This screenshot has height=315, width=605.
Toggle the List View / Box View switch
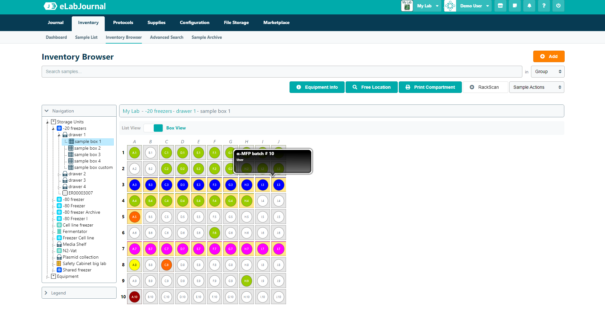pos(153,128)
